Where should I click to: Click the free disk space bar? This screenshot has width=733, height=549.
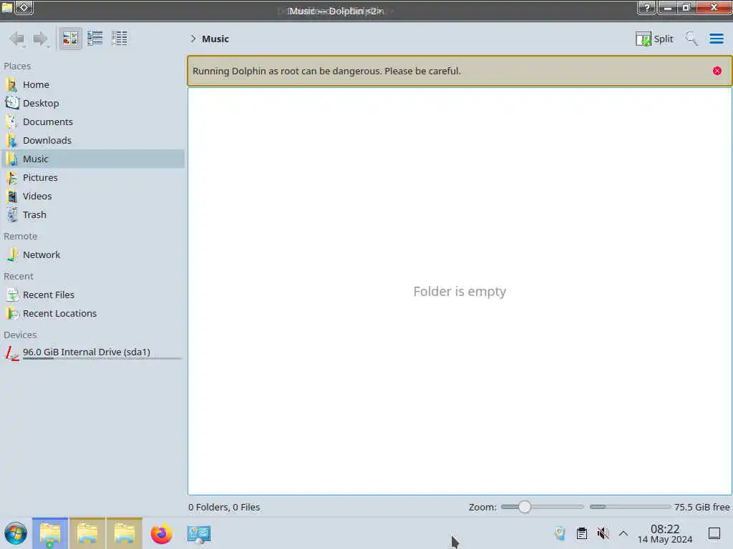point(630,507)
